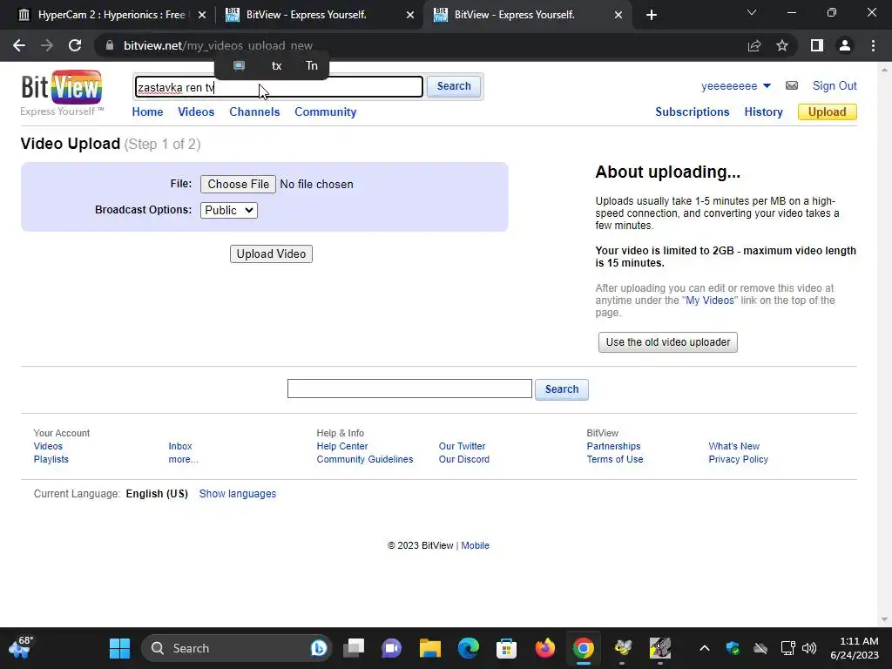892x669 pixels.
Task: Click the bottom Search button
Action: (562, 389)
